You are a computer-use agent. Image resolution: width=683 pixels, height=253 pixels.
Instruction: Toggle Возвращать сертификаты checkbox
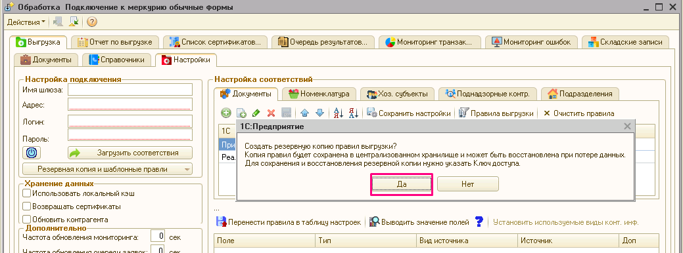[x=26, y=206]
